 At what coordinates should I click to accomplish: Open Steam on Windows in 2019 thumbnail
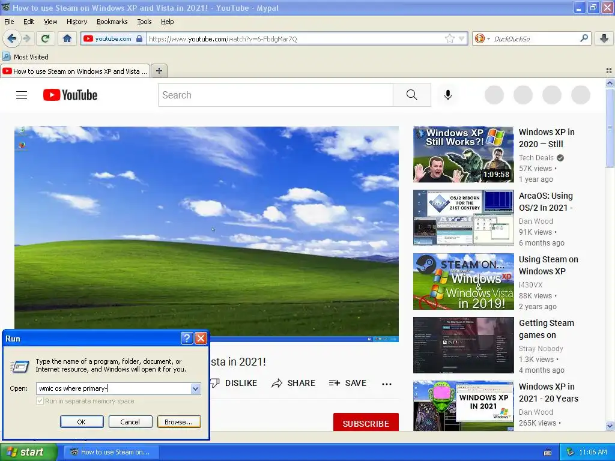pyautogui.click(x=463, y=282)
